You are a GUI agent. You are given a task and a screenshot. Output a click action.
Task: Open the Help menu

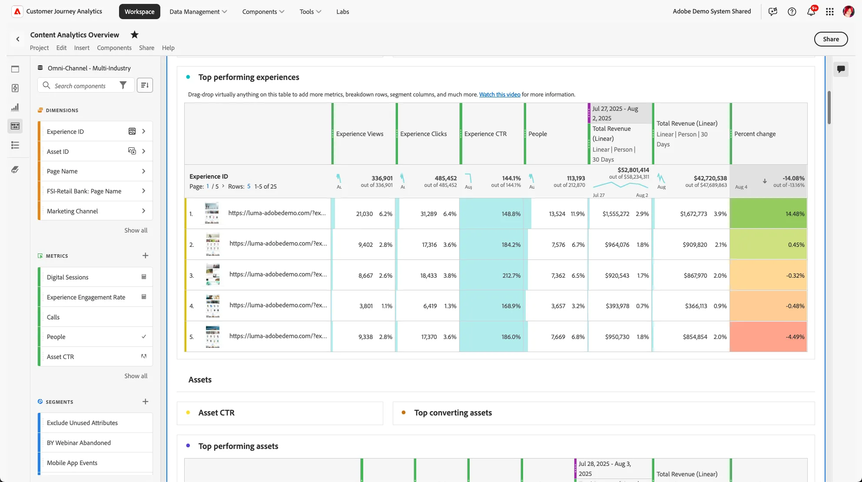(168, 48)
